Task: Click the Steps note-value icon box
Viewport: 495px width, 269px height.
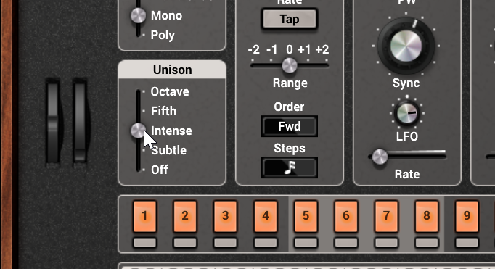Action: click(290, 167)
